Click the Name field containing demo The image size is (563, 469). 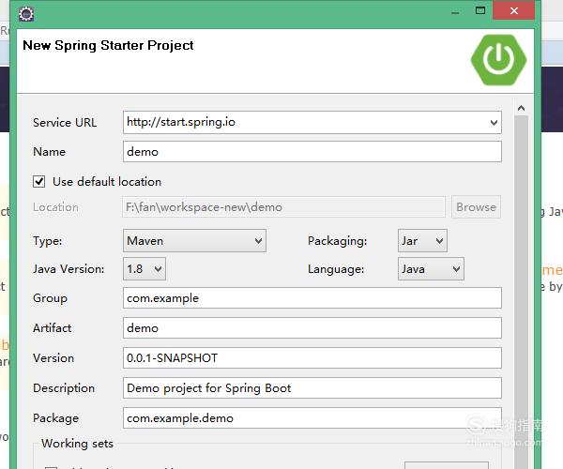(x=312, y=151)
